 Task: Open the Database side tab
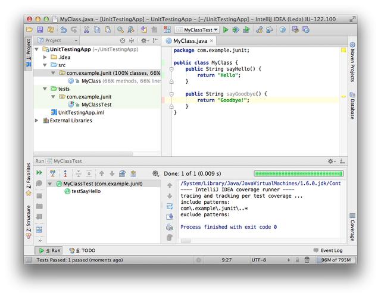352,106
